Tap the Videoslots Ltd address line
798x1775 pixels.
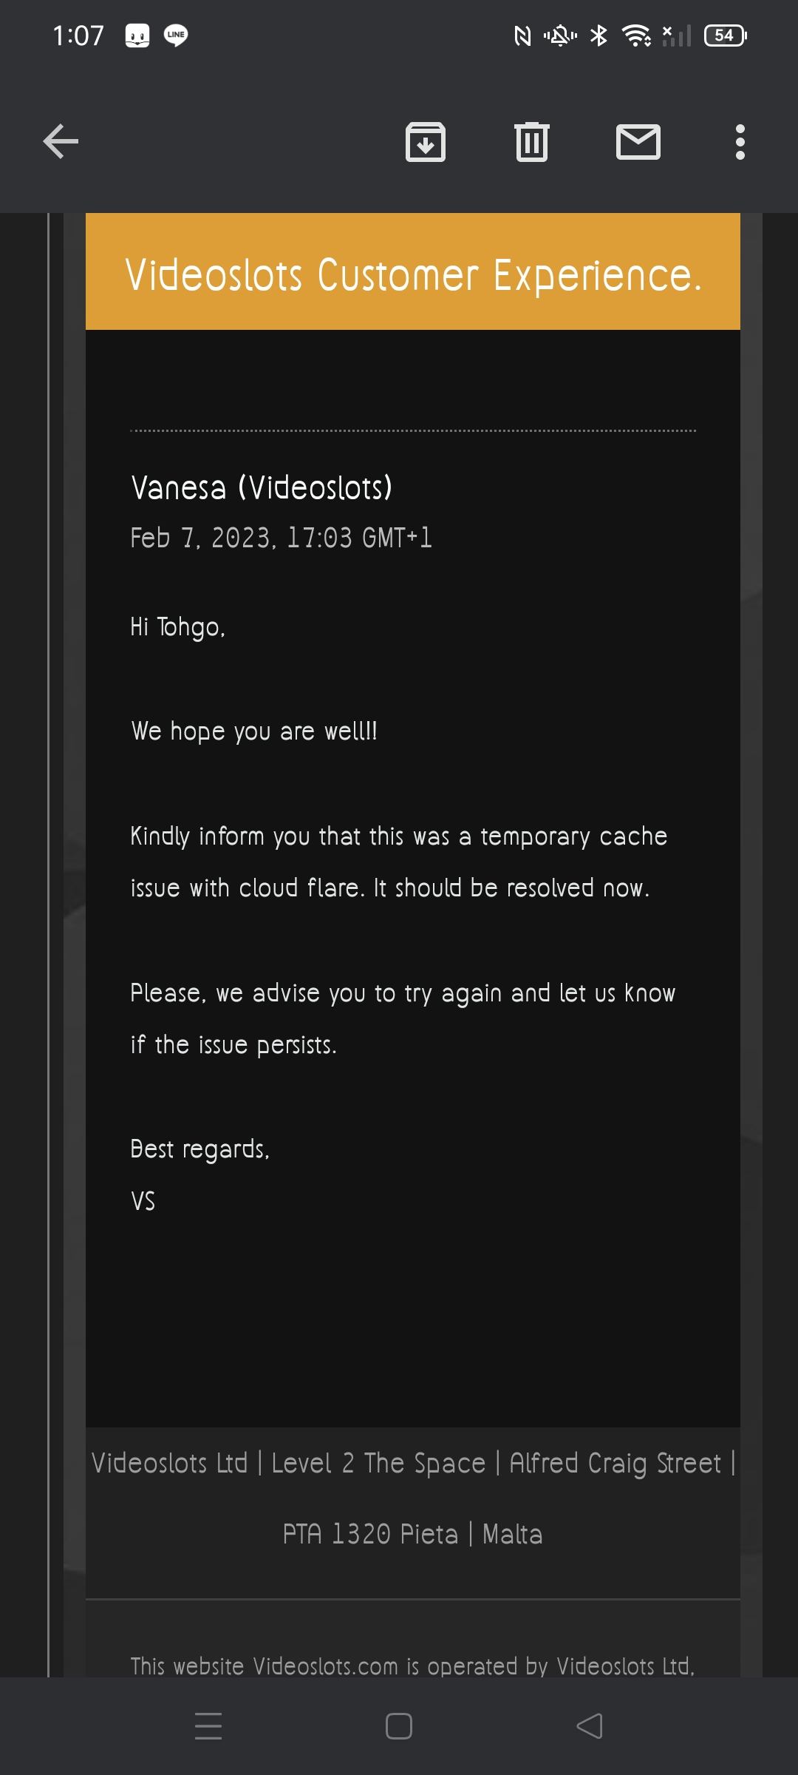413,1463
